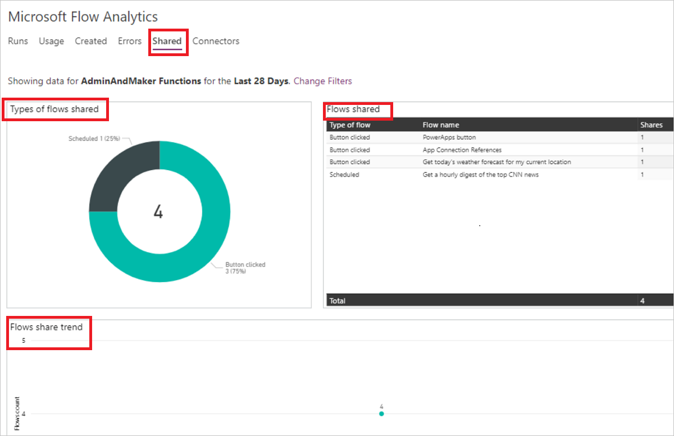Switch to the Usage tab

(x=51, y=41)
